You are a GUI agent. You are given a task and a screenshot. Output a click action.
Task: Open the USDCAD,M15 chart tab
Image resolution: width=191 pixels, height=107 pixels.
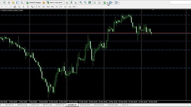click(x=99, y=105)
